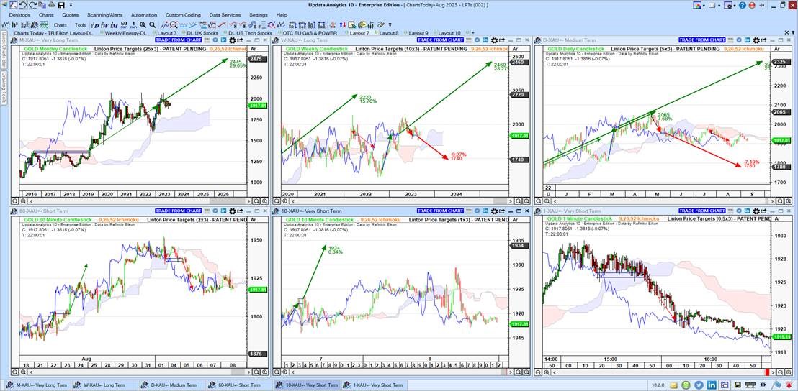
Task: Open the Settings menu
Action: (x=259, y=15)
